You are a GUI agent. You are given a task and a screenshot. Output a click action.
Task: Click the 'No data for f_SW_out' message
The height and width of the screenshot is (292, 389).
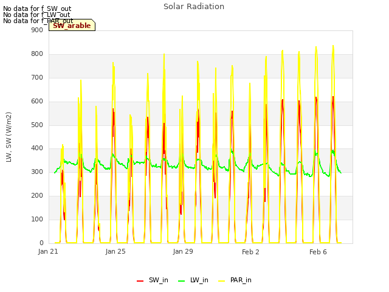(x=37, y=9)
